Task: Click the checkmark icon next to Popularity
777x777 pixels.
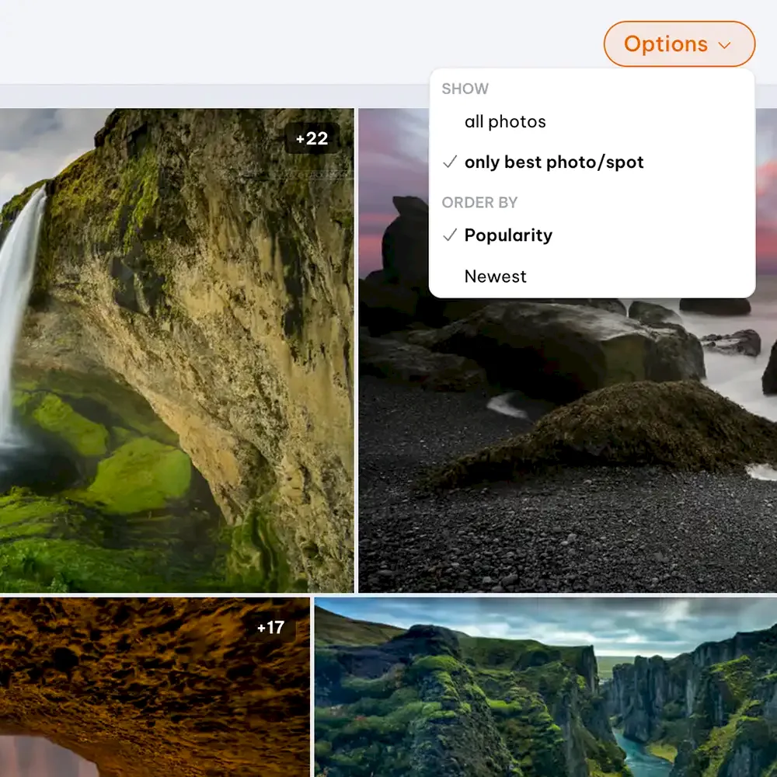Action: coord(449,235)
